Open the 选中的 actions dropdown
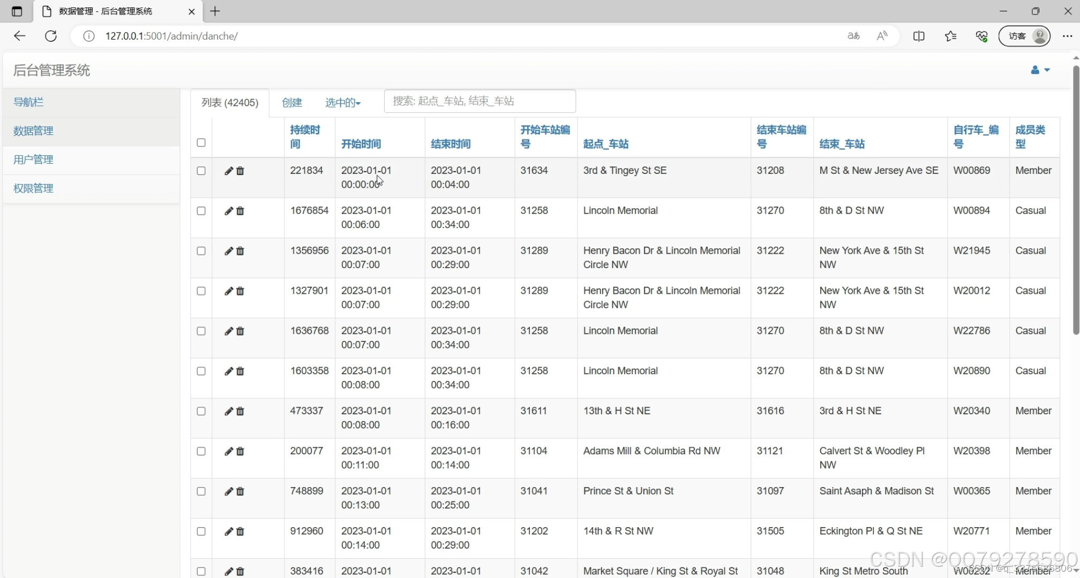 tap(343, 102)
